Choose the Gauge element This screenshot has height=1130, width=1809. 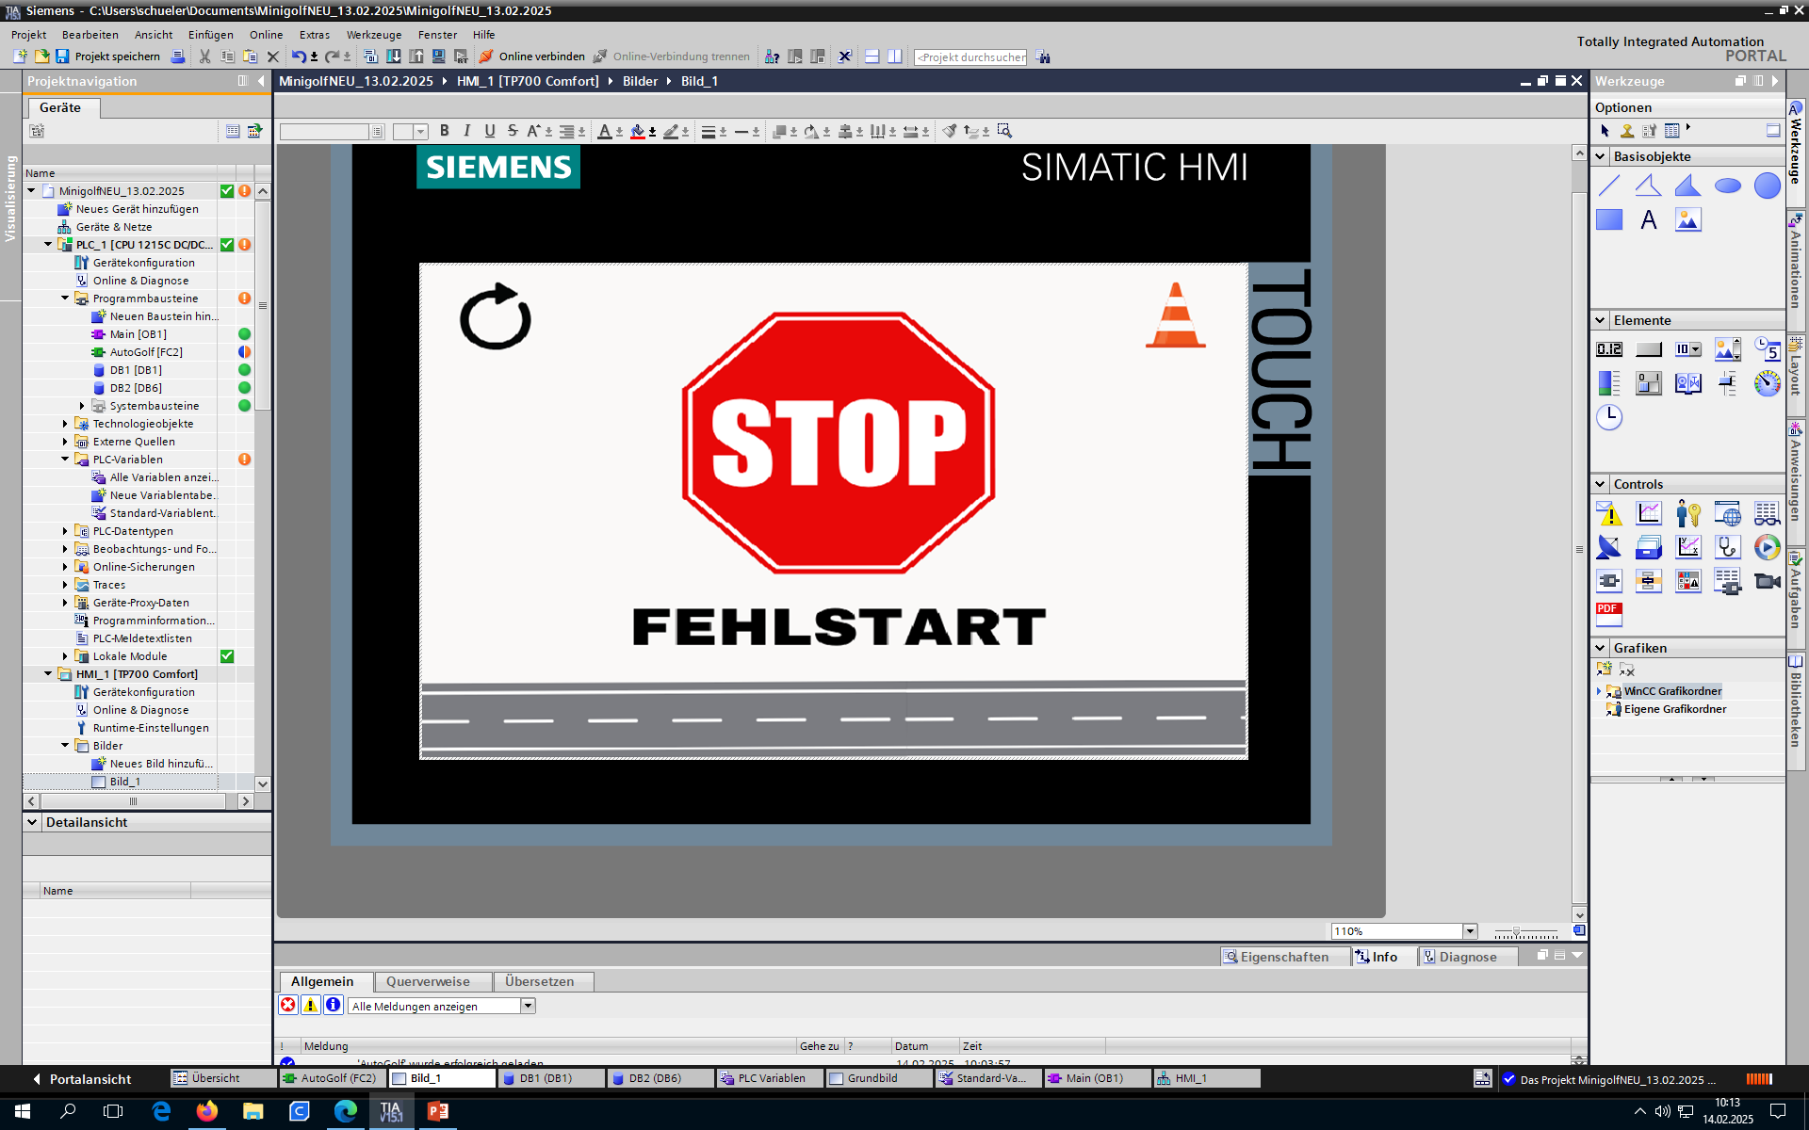[x=1767, y=382]
